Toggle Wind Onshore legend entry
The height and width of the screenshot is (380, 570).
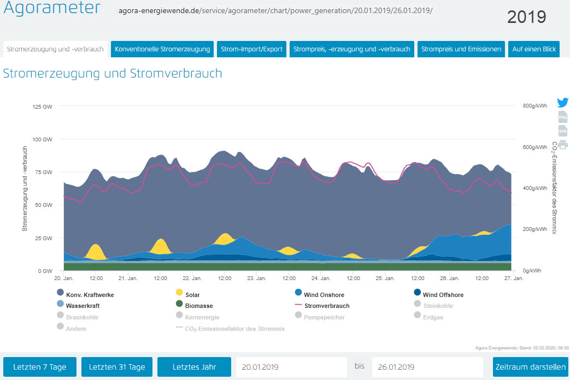point(324,295)
